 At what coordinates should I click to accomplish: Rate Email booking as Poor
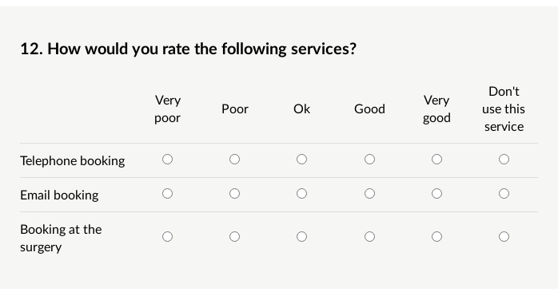tap(234, 194)
